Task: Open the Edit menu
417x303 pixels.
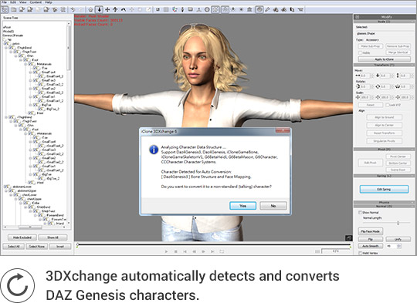Action: (x=13, y=2)
